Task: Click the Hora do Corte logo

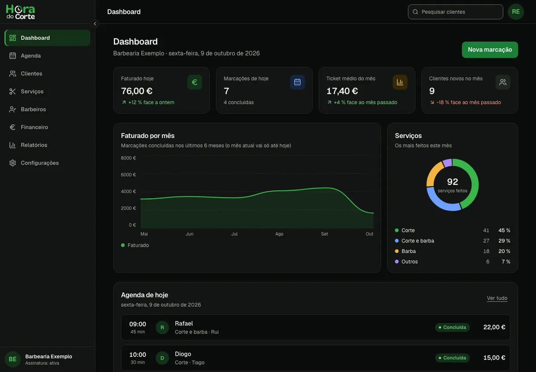Action: click(21, 12)
